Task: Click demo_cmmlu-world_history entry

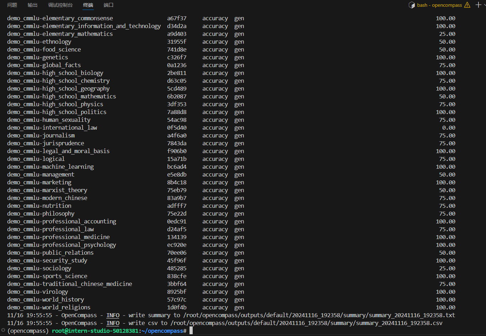Action: (46, 299)
